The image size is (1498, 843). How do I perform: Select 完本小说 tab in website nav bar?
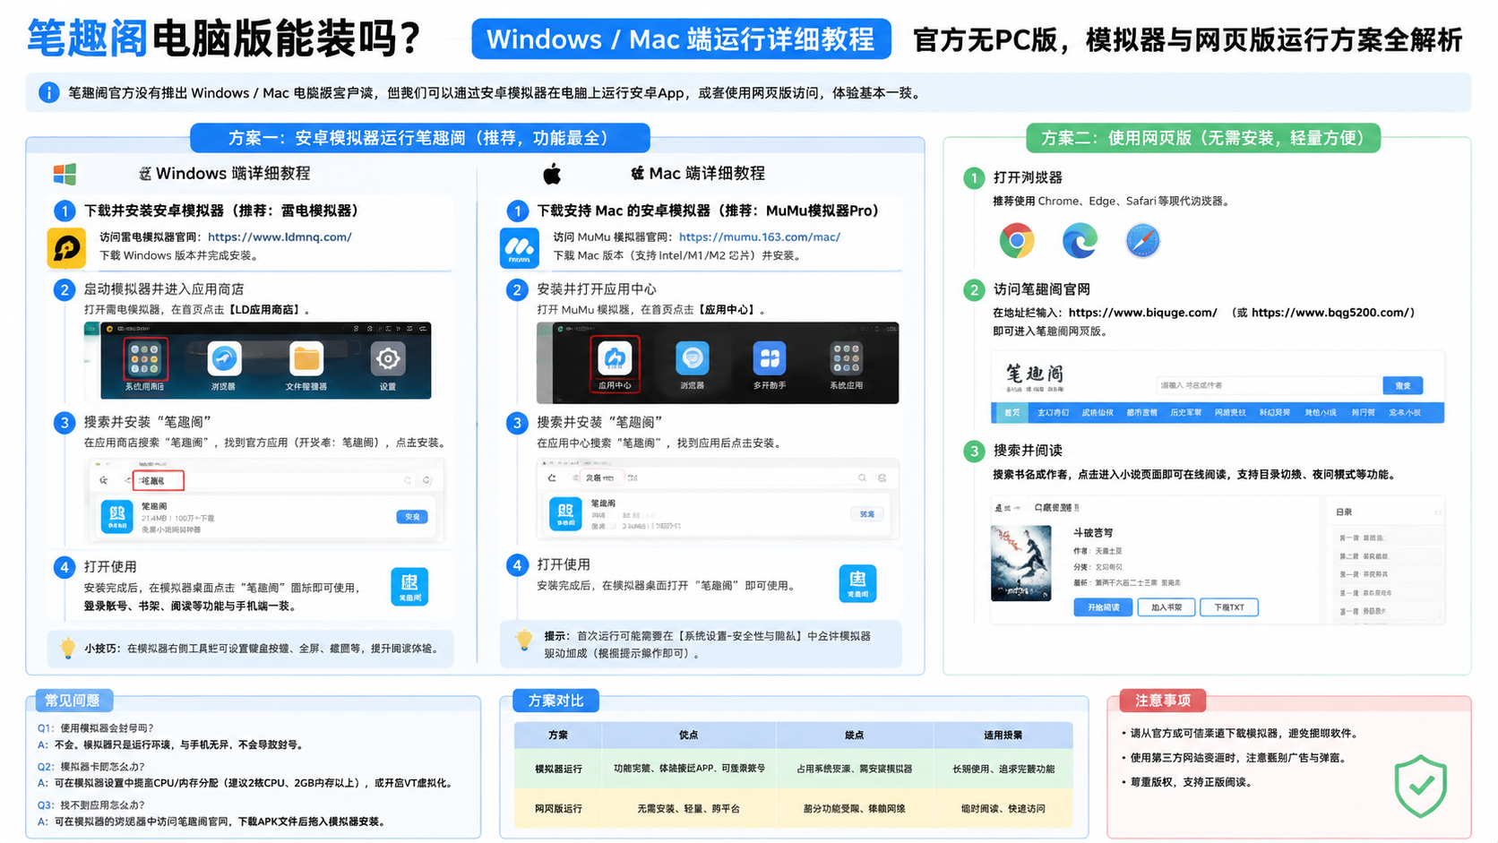coord(1405,413)
